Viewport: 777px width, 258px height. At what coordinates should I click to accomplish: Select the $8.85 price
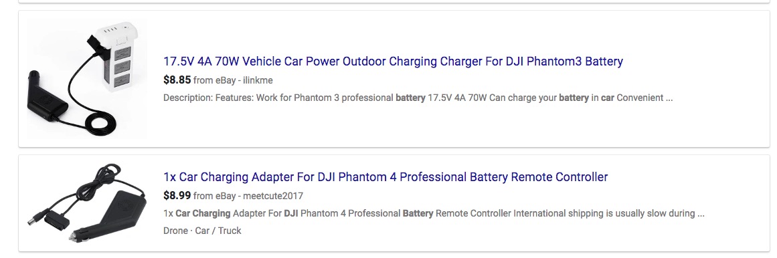[177, 80]
